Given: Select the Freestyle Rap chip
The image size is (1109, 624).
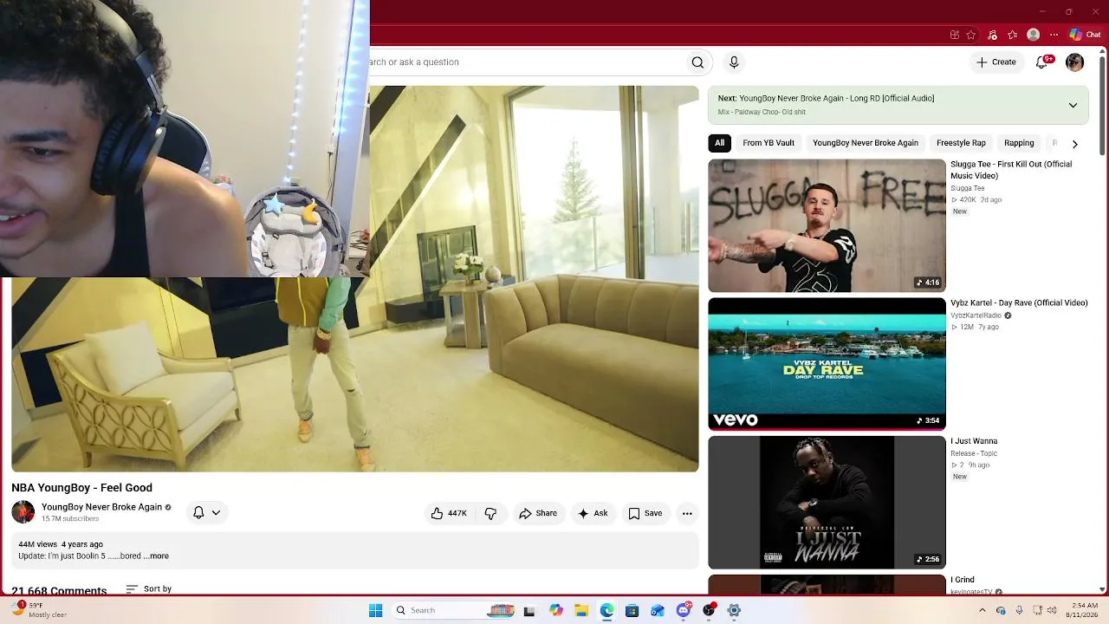Looking at the screenshot, I should [x=961, y=143].
